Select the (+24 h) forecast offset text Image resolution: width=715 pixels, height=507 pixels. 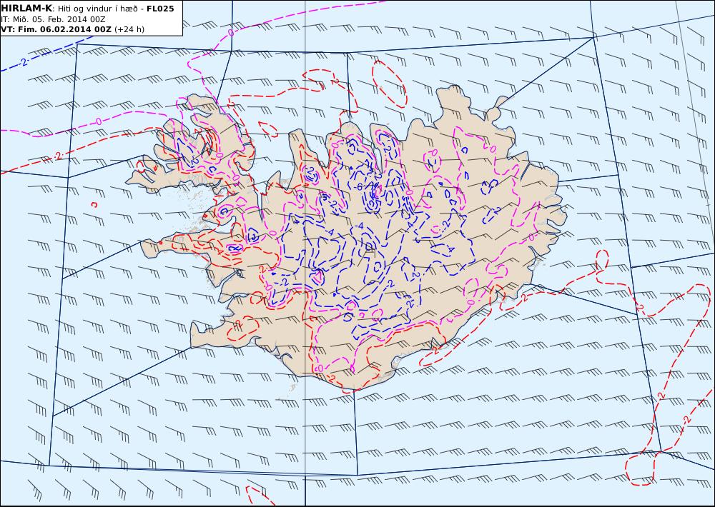pos(129,29)
